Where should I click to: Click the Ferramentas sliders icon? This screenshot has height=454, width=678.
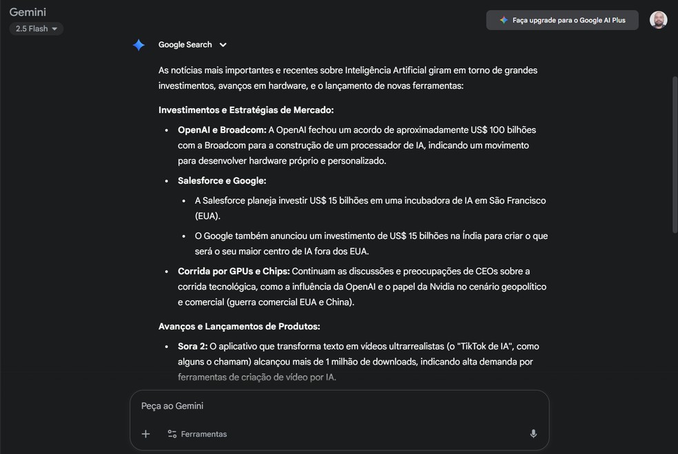click(171, 434)
